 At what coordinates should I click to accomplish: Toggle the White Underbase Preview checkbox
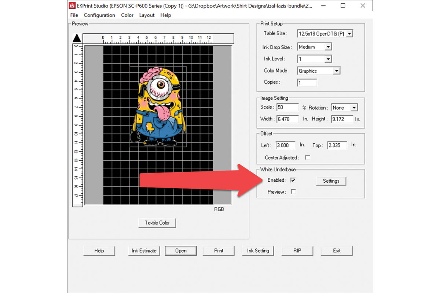(x=293, y=192)
